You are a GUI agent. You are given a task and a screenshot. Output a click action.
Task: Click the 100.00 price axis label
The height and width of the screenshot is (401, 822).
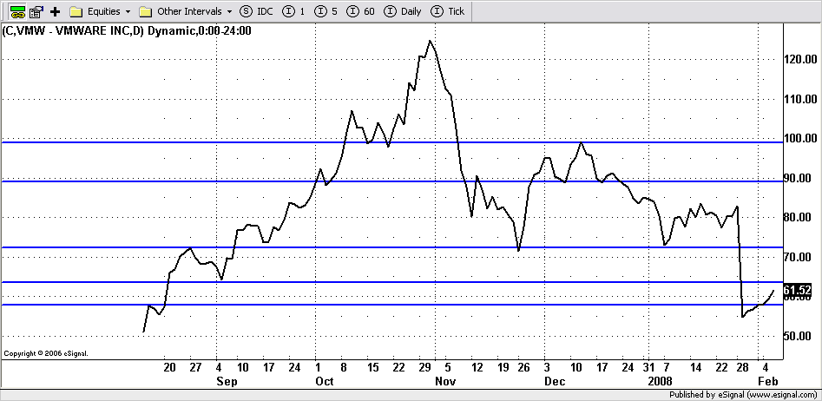point(799,138)
